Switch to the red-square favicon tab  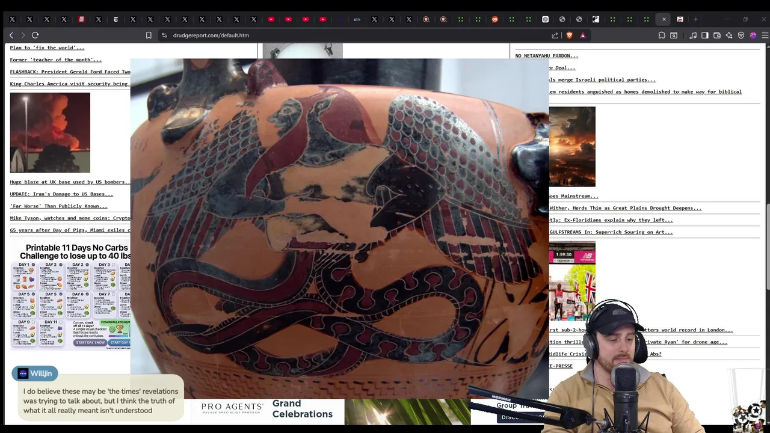click(81, 19)
